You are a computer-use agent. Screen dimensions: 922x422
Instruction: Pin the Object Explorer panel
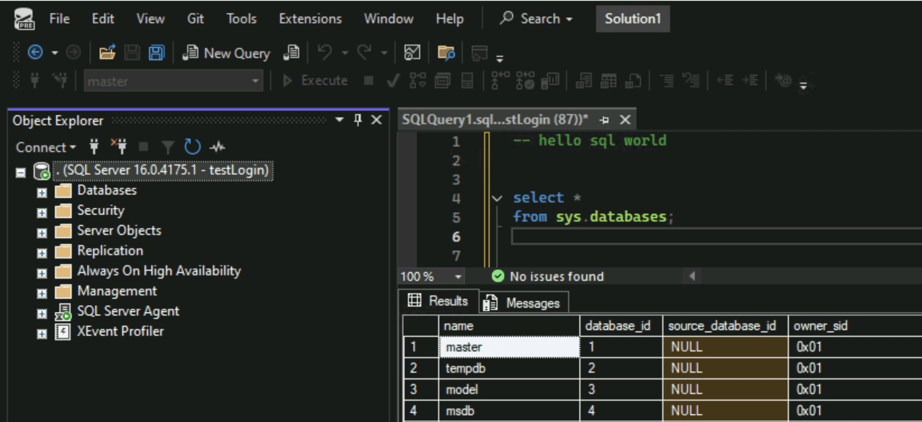[x=357, y=120]
